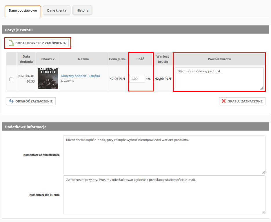Screen dimensions: 271x222
Task: Click the Cena jedn. column header
Action: (117, 59)
